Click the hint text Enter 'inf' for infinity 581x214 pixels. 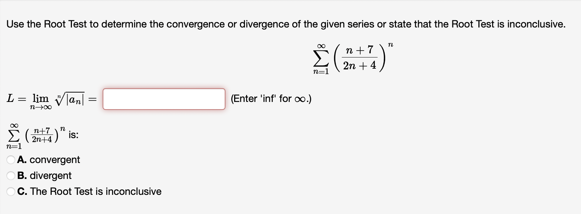coord(270,98)
